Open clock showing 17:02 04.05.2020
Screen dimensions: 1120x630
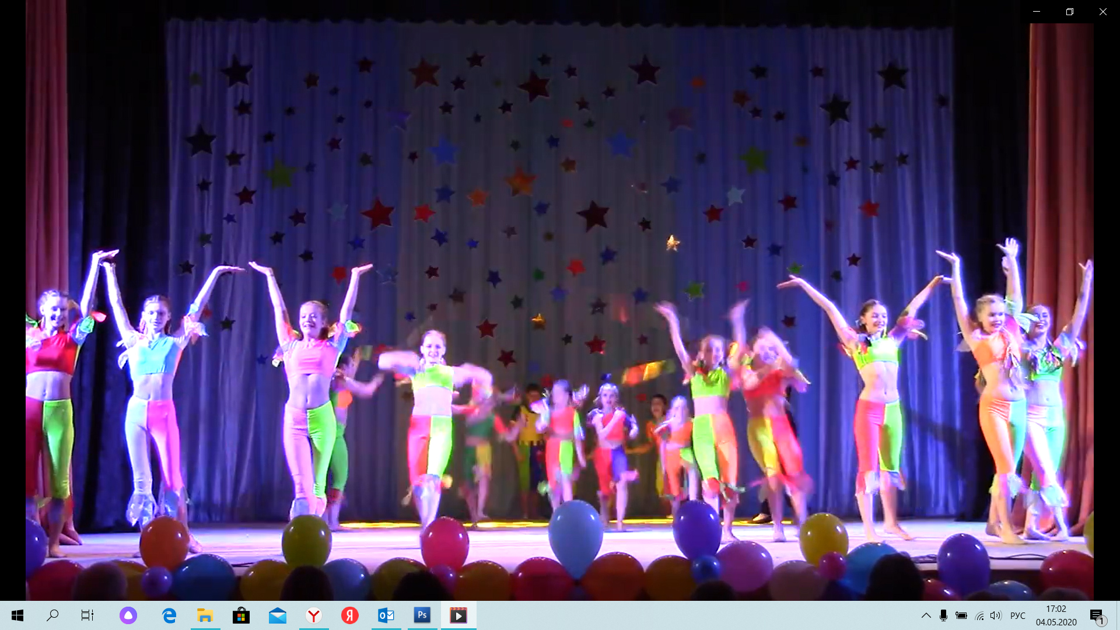coord(1056,615)
